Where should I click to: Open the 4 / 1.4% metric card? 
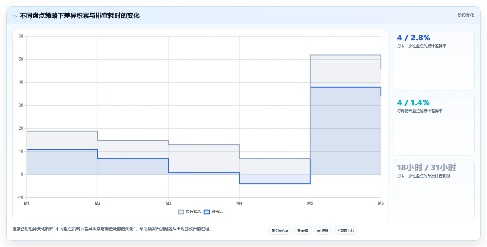point(433,125)
